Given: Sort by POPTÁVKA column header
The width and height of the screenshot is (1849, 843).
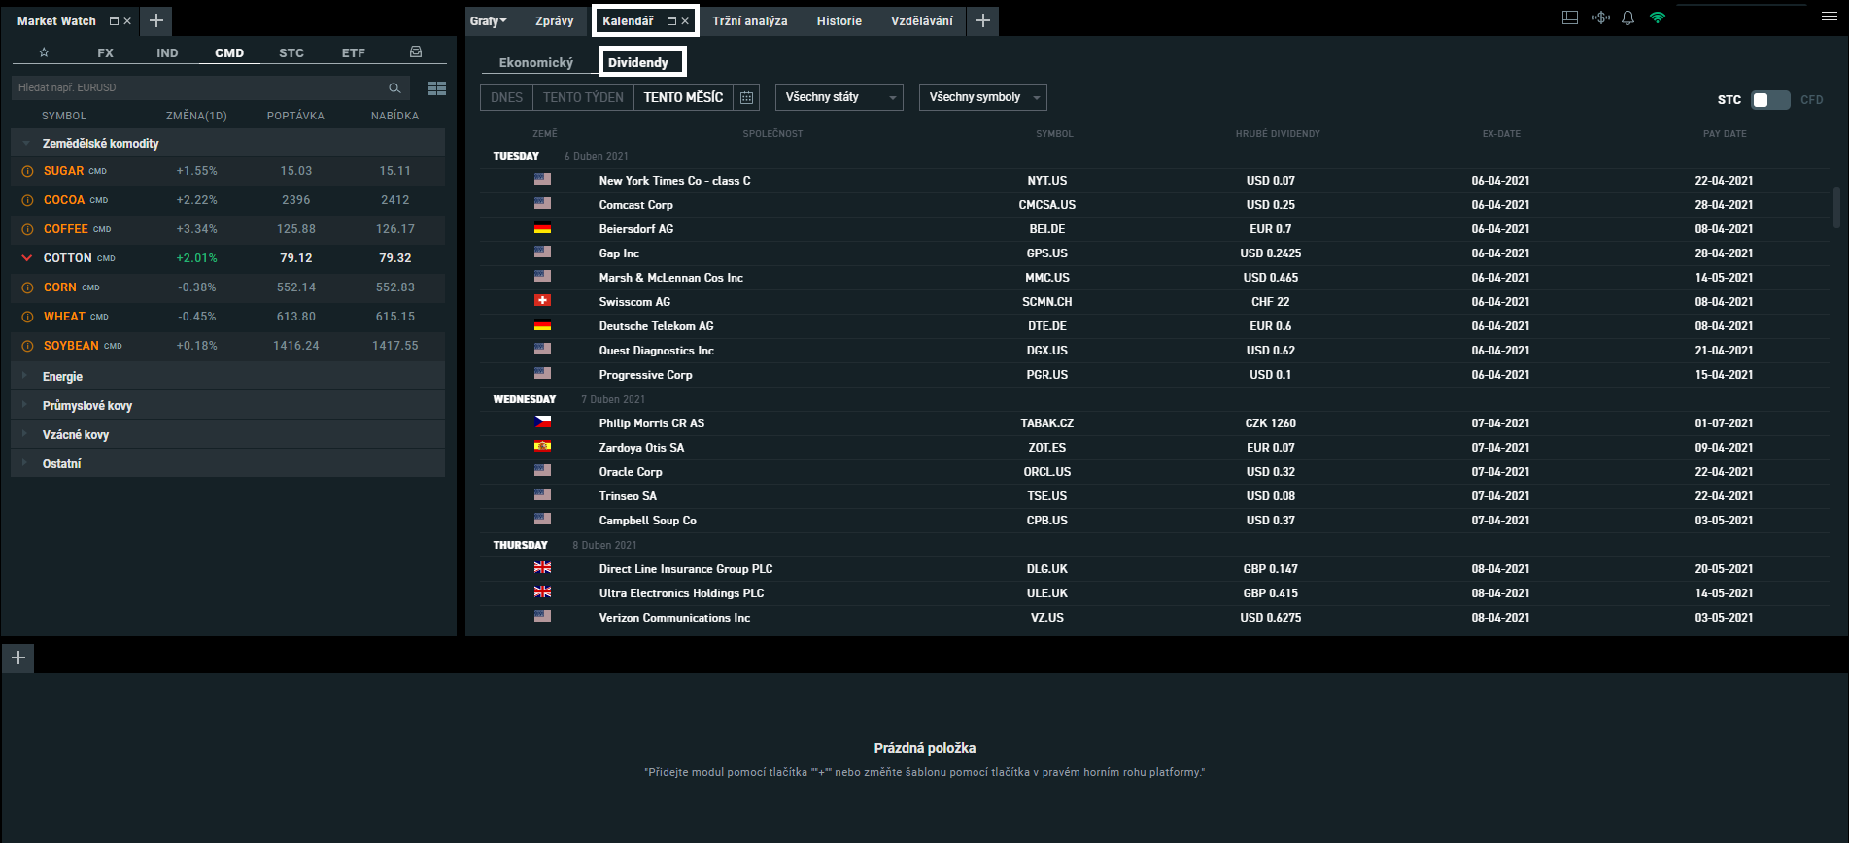Looking at the screenshot, I should (x=295, y=116).
